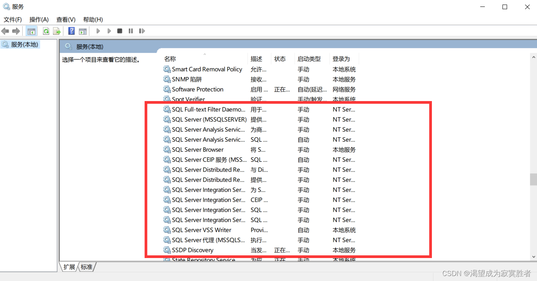Click the pause service toolbar icon
Screen dimensions: 537x281
pos(131,31)
